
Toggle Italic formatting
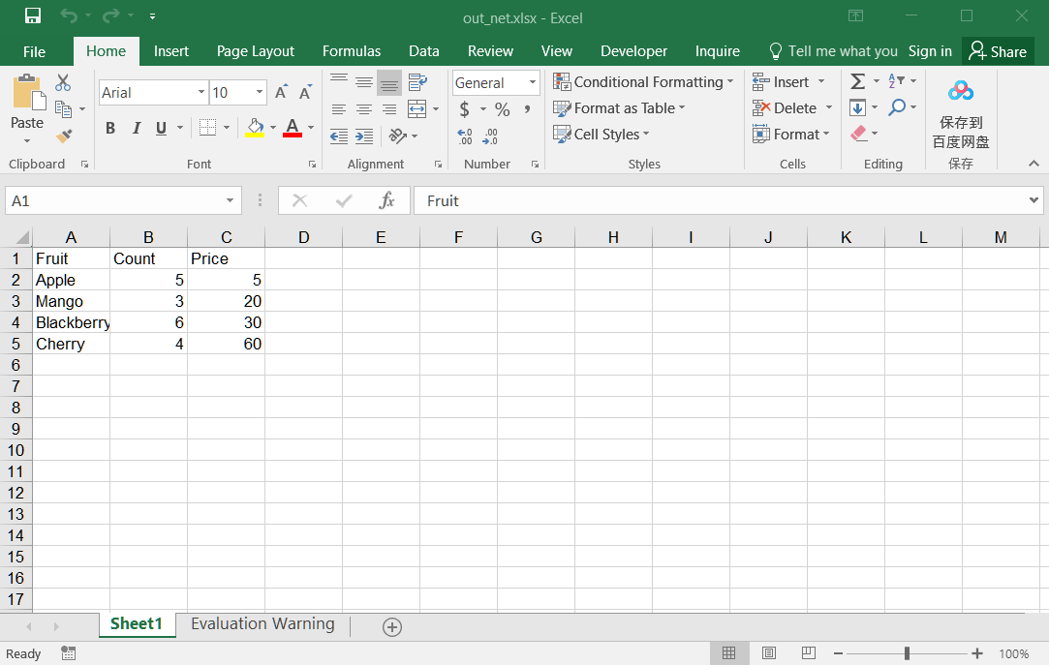(x=136, y=128)
